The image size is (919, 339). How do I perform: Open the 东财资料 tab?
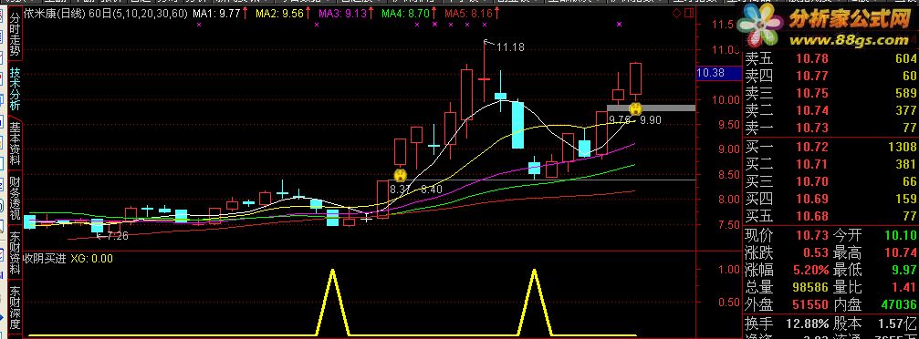(15, 252)
